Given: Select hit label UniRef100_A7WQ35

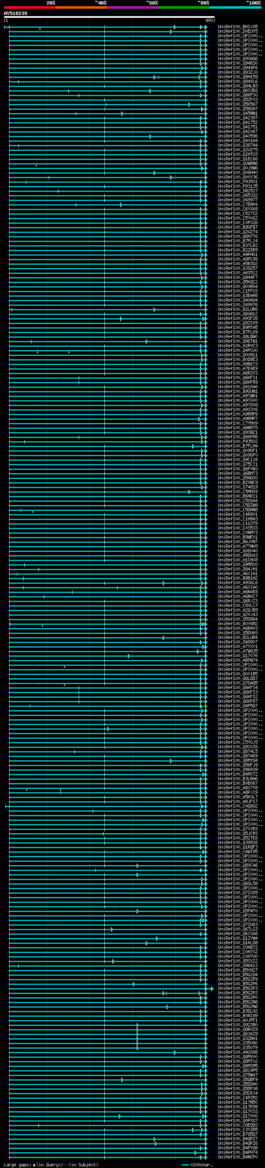Looking at the screenshot, I should point(238,651).
